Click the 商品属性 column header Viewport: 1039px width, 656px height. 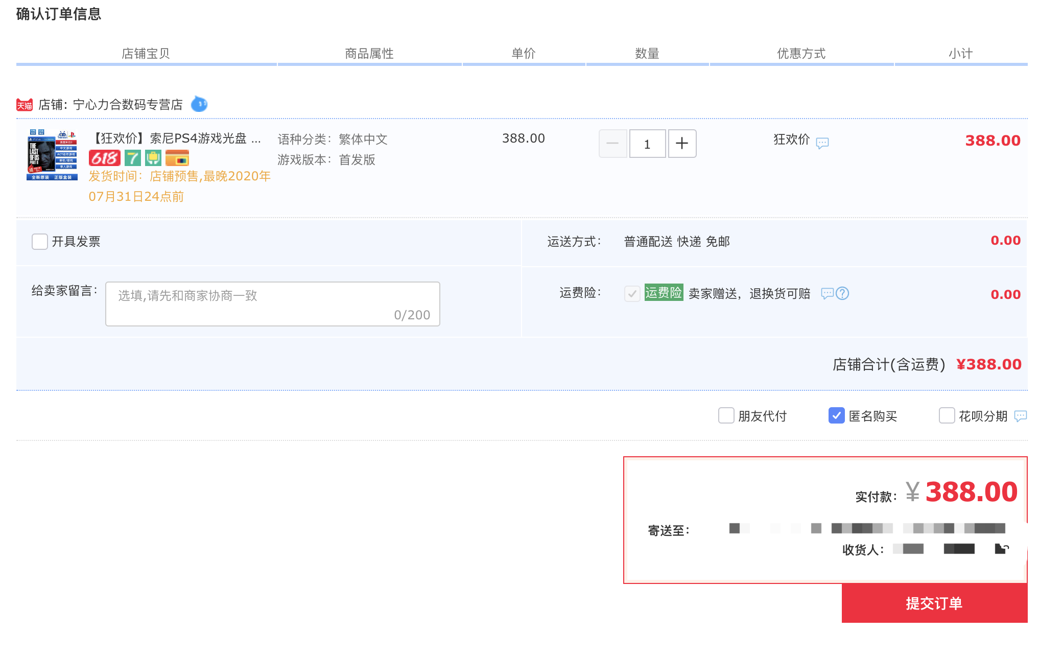pos(369,54)
